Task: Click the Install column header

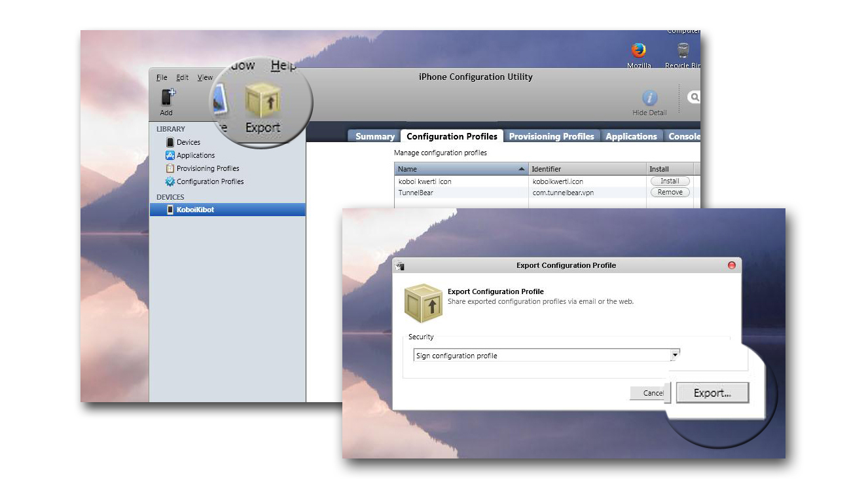Action: click(670, 169)
